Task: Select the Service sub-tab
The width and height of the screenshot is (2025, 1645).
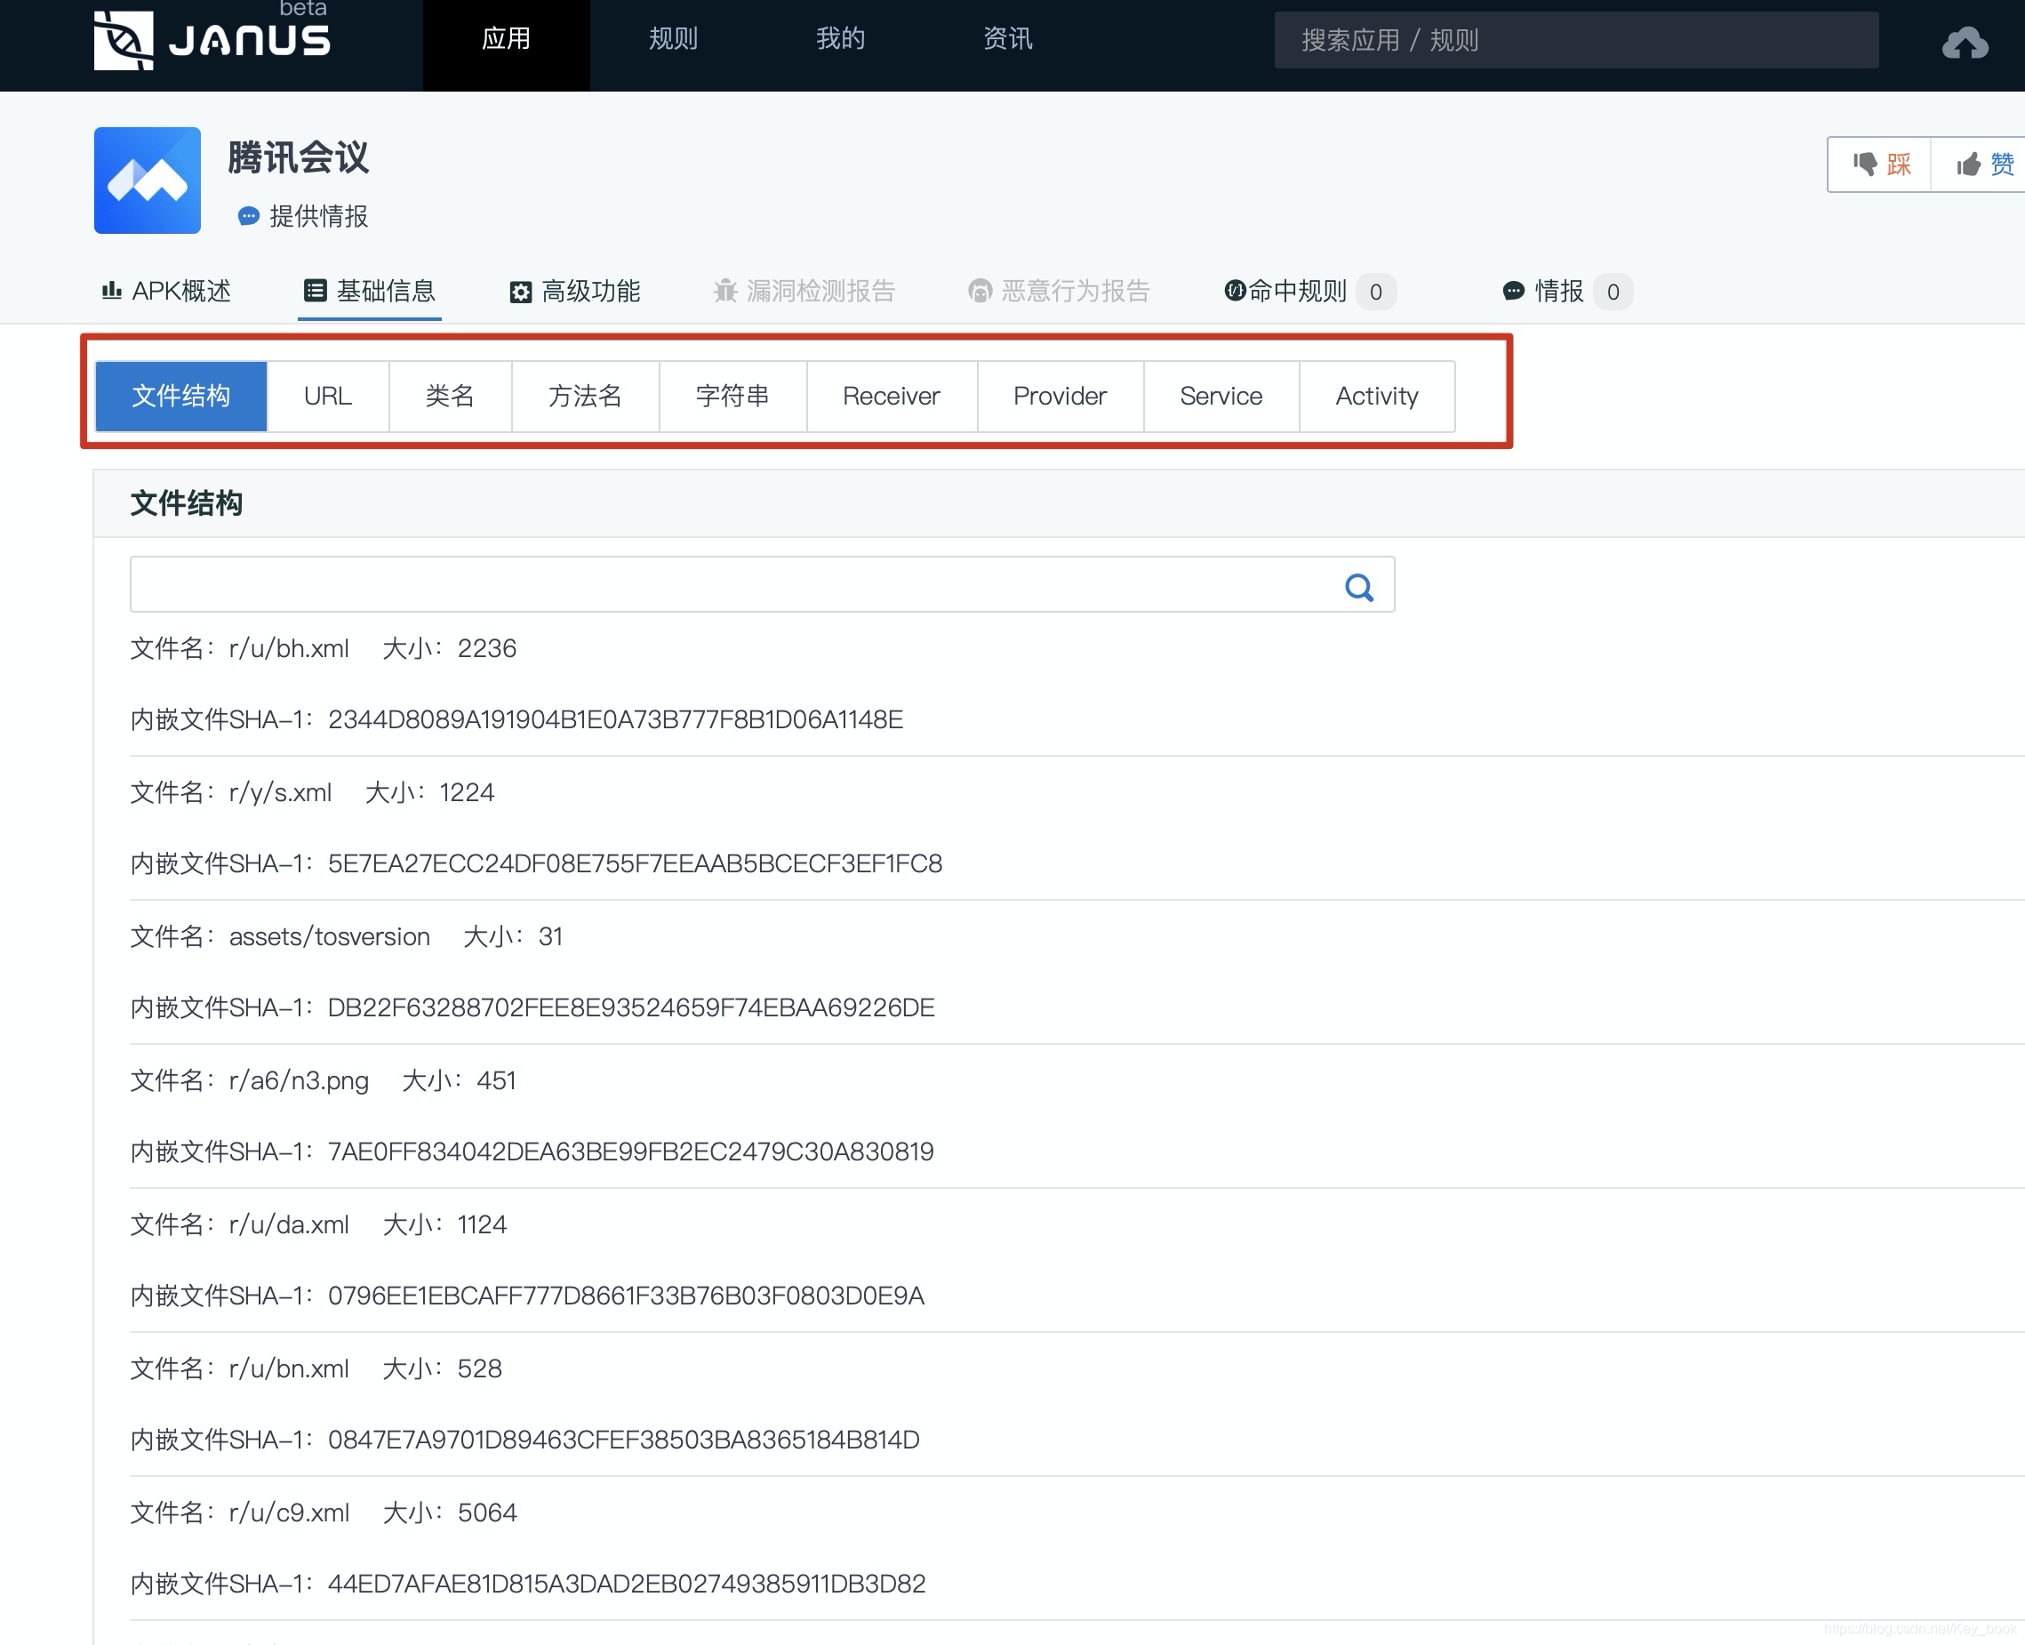Action: click(1221, 396)
